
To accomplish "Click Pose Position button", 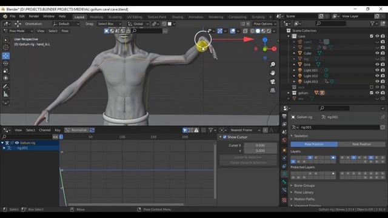I will 314,144.
